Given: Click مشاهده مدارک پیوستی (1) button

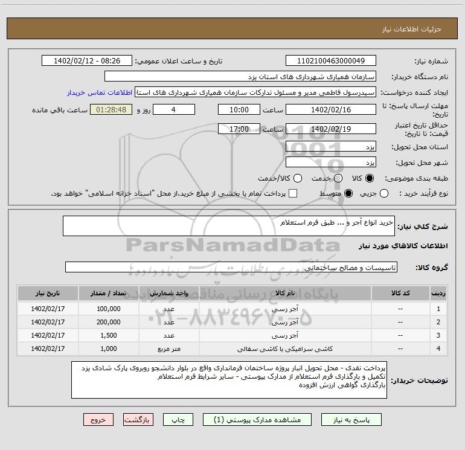Looking at the screenshot, I should pos(257,420).
